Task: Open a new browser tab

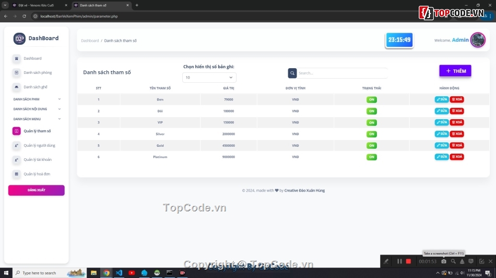Action: pos(137,5)
